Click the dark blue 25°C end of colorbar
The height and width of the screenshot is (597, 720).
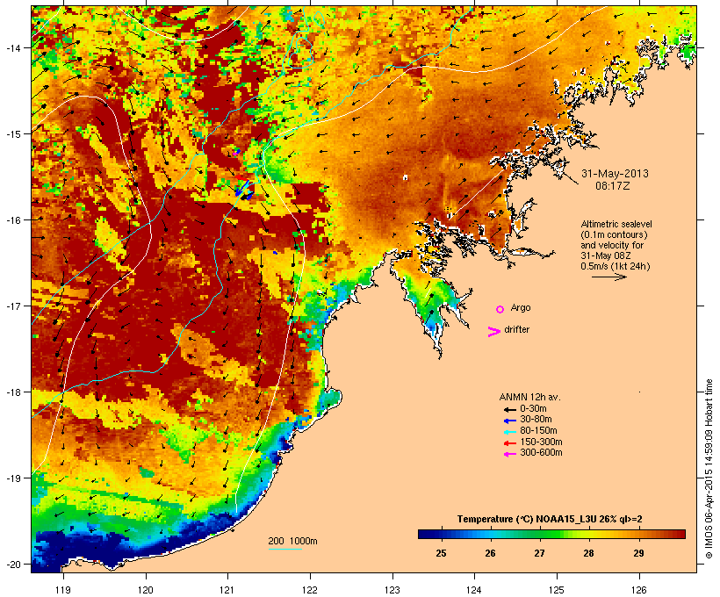(429, 534)
